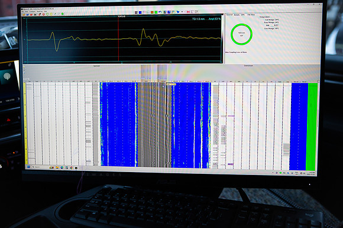
Task: Open the View menu
Action: (27, 12)
